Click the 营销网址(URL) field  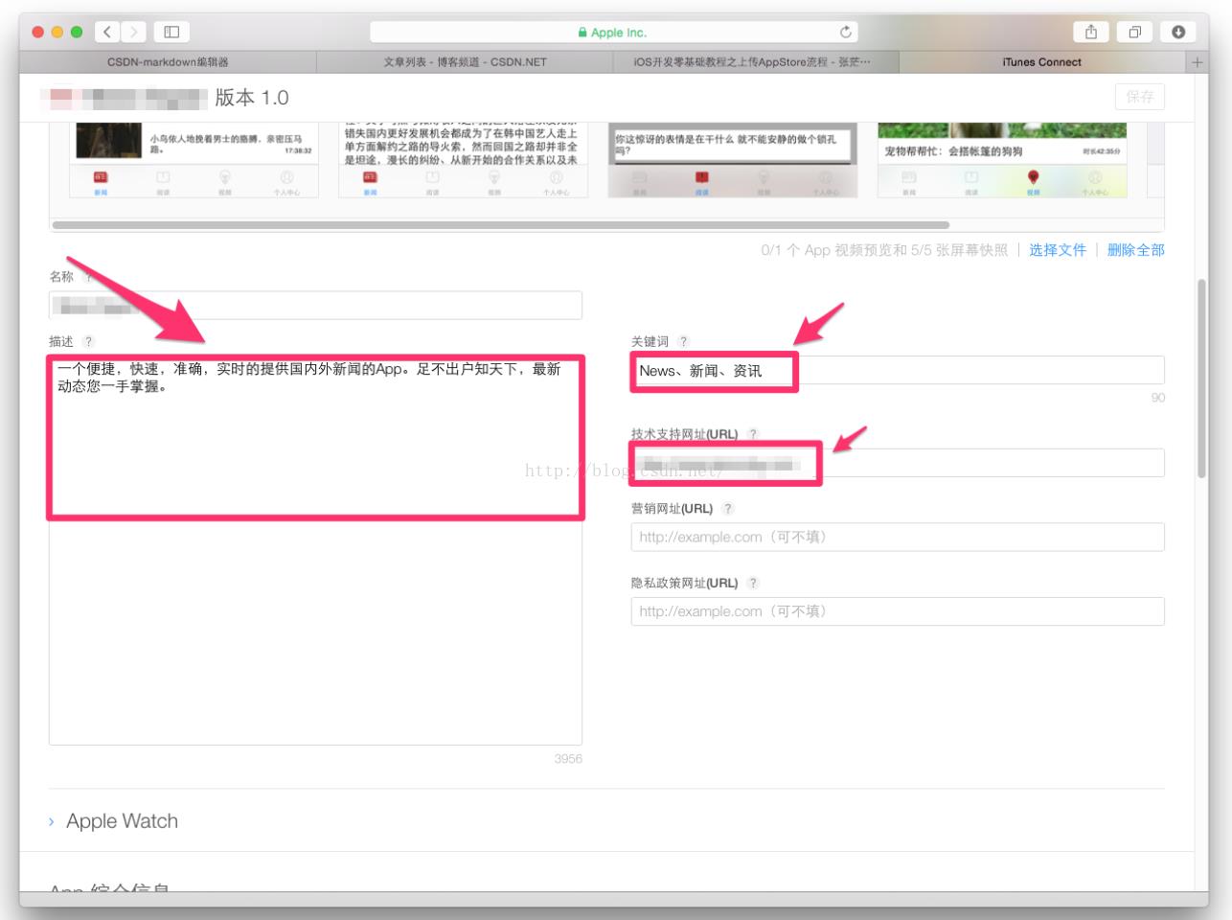pos(898,537)
